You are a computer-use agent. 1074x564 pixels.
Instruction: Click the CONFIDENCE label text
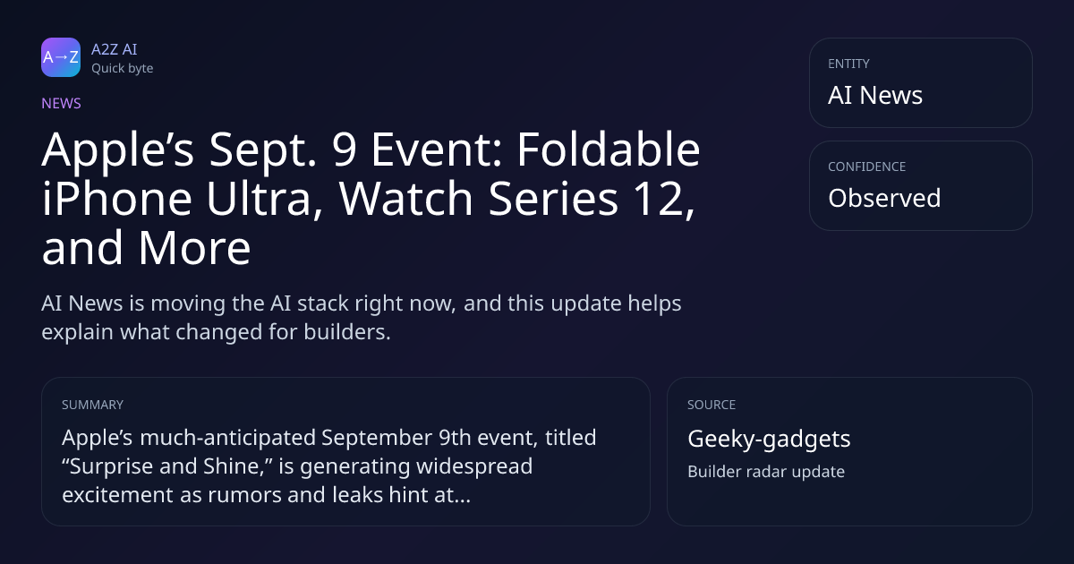(866, 167)
